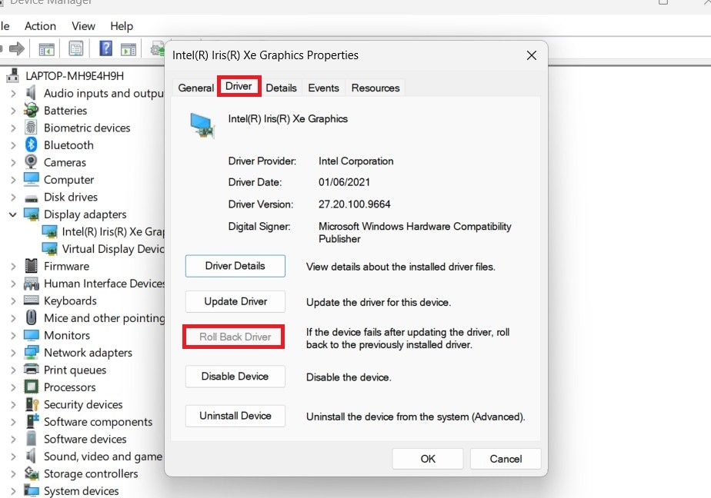Viewport: 711px width, 498px height.
Task: Click the driver version 27.20.100.9664 text
Action: [354, 204]
